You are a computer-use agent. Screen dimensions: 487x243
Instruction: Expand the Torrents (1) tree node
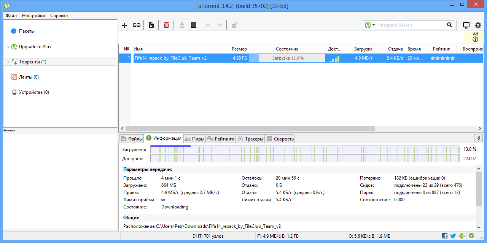(x=8, y=62)
